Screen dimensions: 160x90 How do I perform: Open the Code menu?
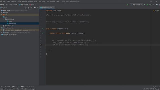point(19,2)
